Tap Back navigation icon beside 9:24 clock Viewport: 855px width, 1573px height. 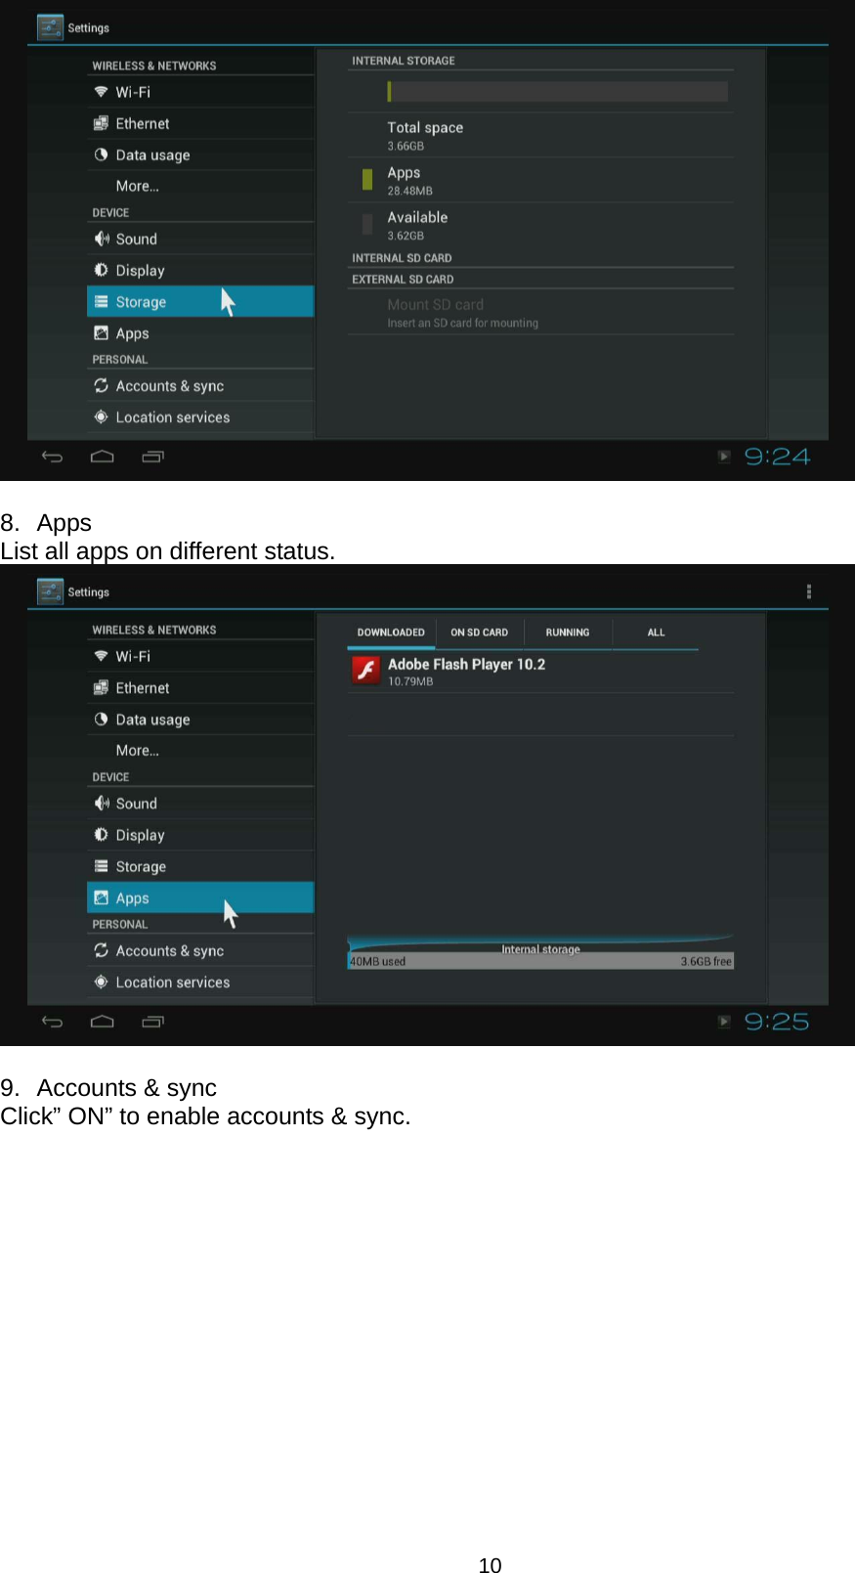click(53, 457)
